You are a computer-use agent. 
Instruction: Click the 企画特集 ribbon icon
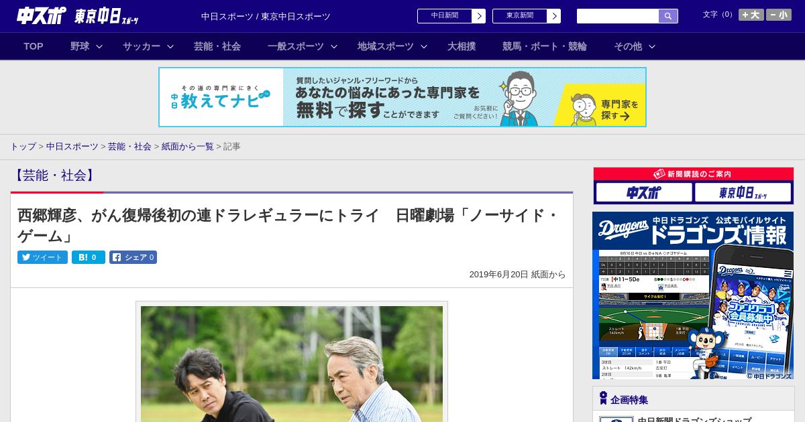(x=603, y=399)
